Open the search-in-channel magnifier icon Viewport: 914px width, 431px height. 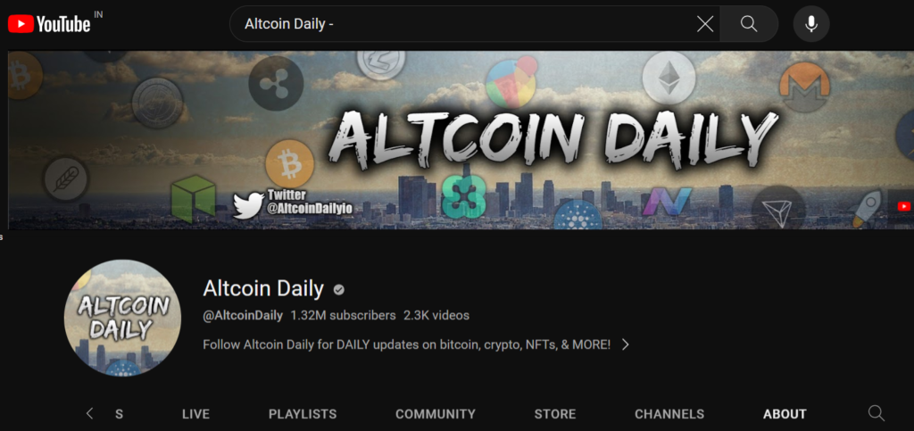(877, 413)
